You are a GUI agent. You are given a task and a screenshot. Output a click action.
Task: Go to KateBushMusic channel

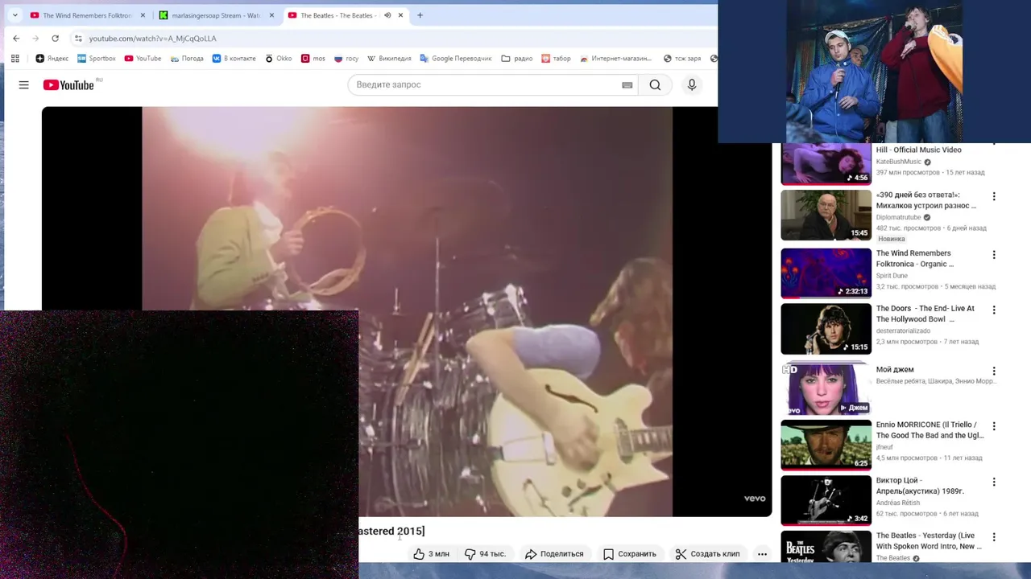899,162
